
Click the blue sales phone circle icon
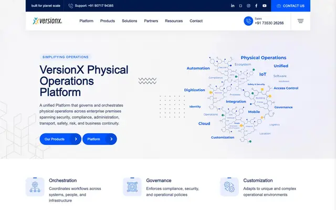point(248,21)
